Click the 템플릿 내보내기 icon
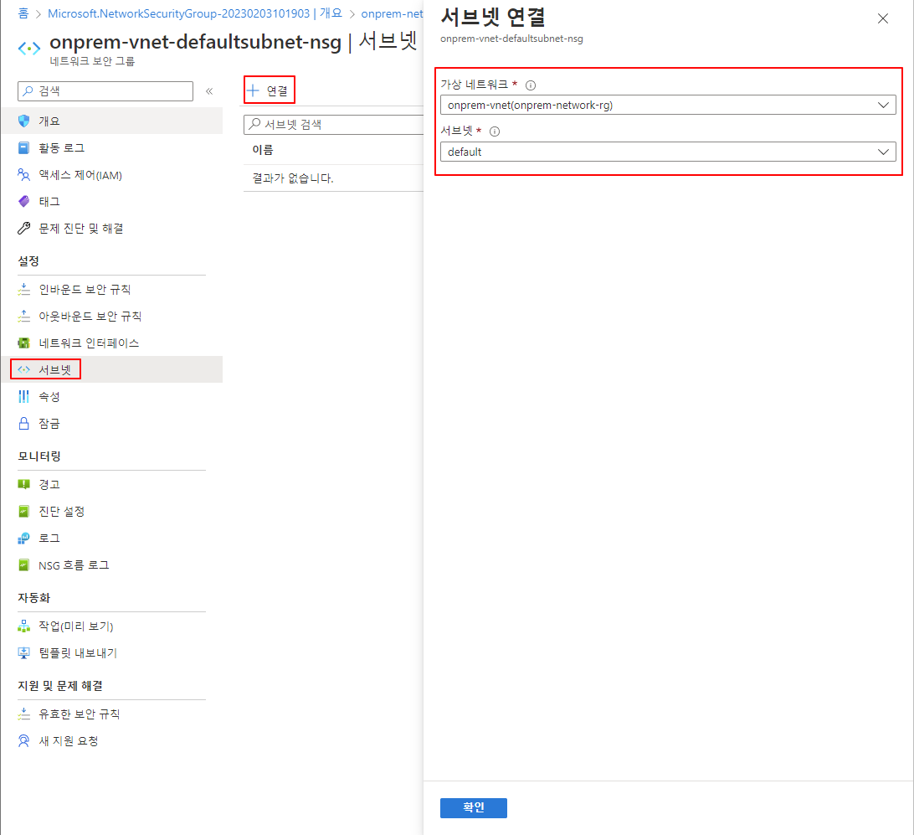The image size is (914, 835). [x=24, y=653]
